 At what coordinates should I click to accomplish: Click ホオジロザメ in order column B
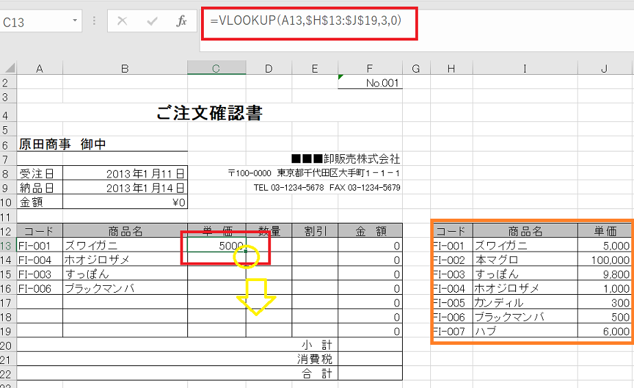tap(125, 260)
